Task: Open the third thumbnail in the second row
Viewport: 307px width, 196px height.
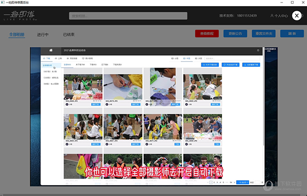Action: click(x=163, y=127)
